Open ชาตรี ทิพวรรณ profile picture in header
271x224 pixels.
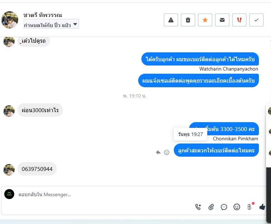pyautogui.click(x=10, y=20)
